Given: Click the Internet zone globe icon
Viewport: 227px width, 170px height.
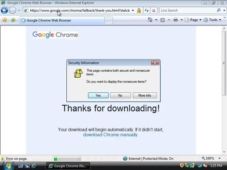Looking at the screenshot, I should 125,159.
